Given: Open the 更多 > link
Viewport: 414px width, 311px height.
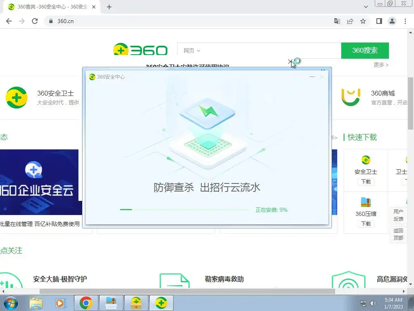Looking at the screenshot, I should (x=381, y=65).
